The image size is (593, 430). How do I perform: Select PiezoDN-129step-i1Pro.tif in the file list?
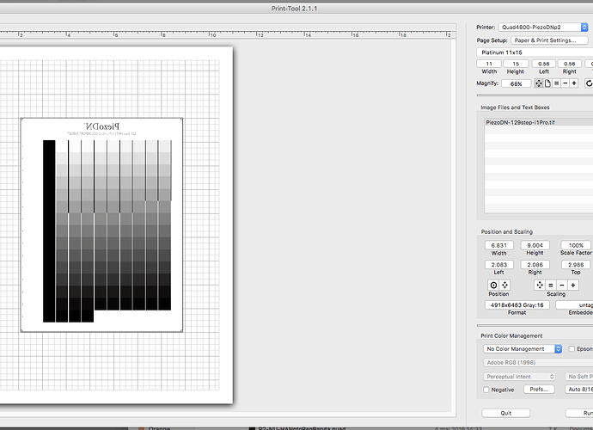539,122
